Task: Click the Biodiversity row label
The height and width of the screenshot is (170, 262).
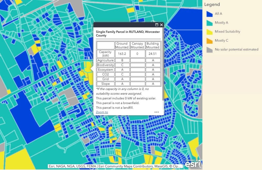Action: [105, 65]
